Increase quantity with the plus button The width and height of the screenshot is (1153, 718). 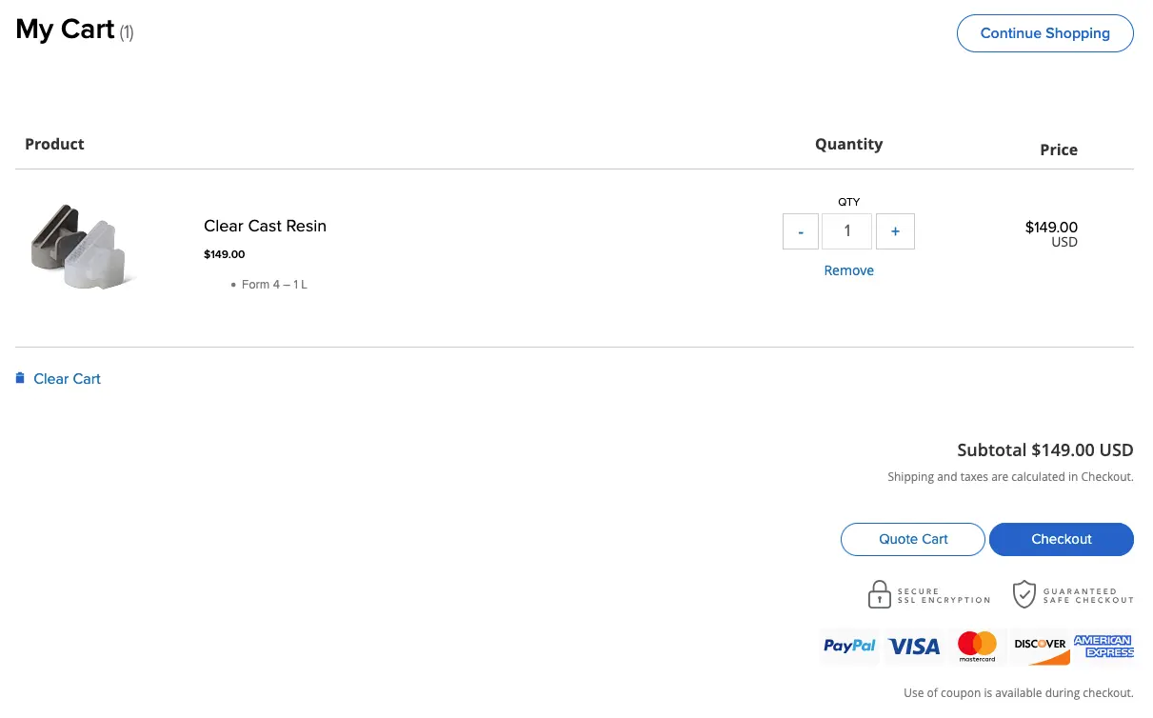(x=895, y=231)
